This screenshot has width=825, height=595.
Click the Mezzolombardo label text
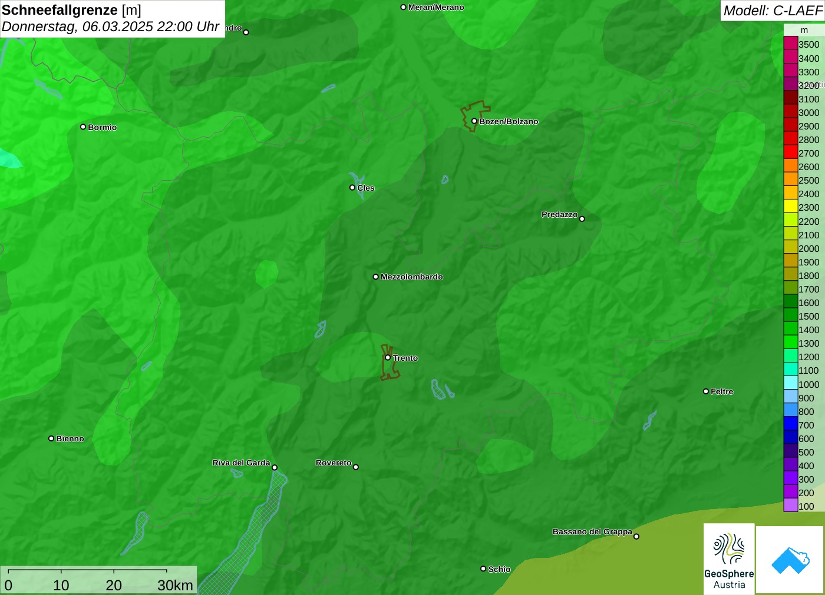tap(412, 277)
